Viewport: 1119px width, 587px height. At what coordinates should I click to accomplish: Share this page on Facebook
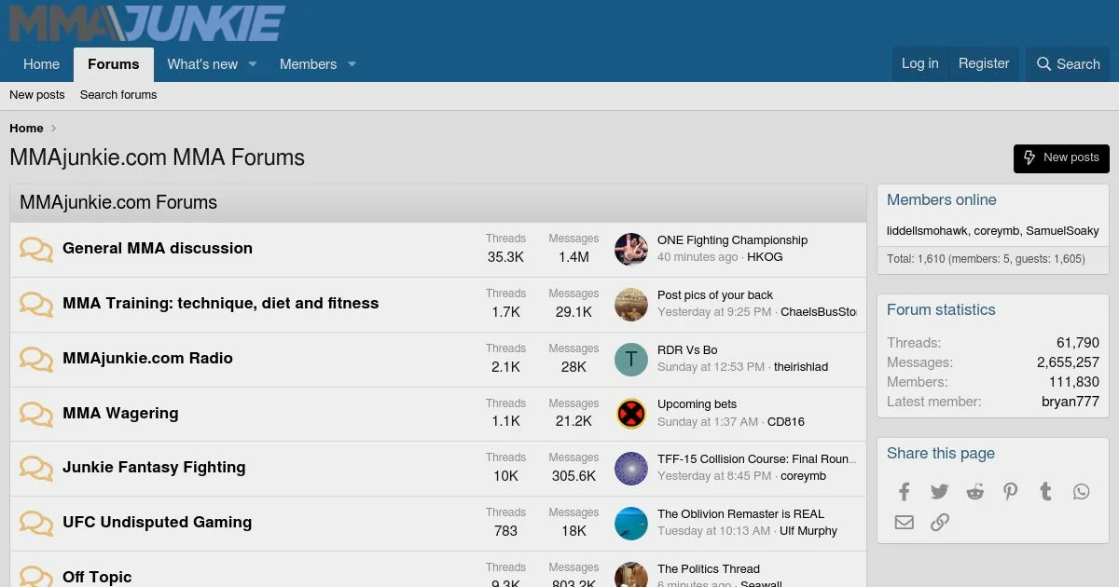pos(904,492)
